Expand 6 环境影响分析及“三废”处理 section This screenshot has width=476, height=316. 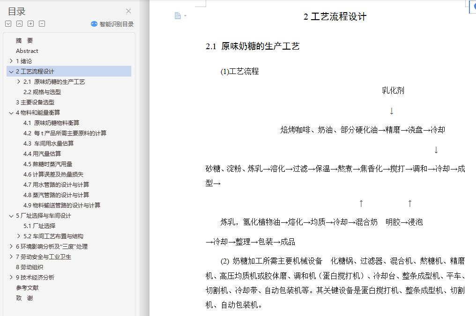coord(11,246)
